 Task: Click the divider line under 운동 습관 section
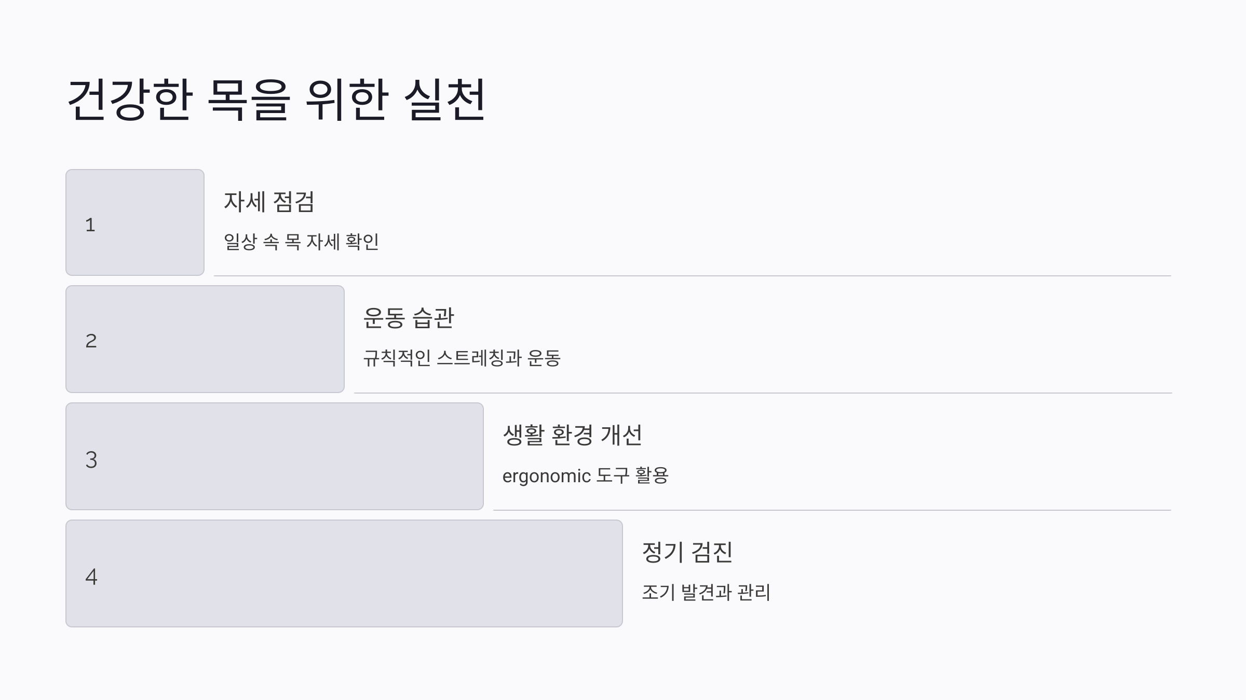coord(763,393)
